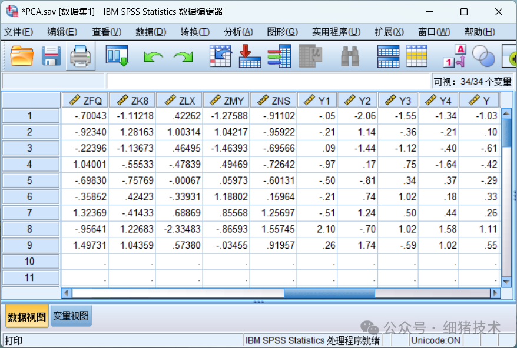Screen dimensions: 517x348
Task: Open a data file
Action: [22, 56]
